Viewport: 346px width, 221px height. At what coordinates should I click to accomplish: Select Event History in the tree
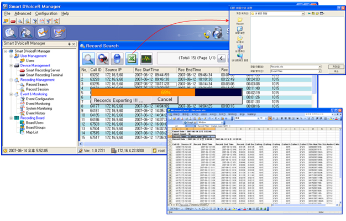(35, 113)
